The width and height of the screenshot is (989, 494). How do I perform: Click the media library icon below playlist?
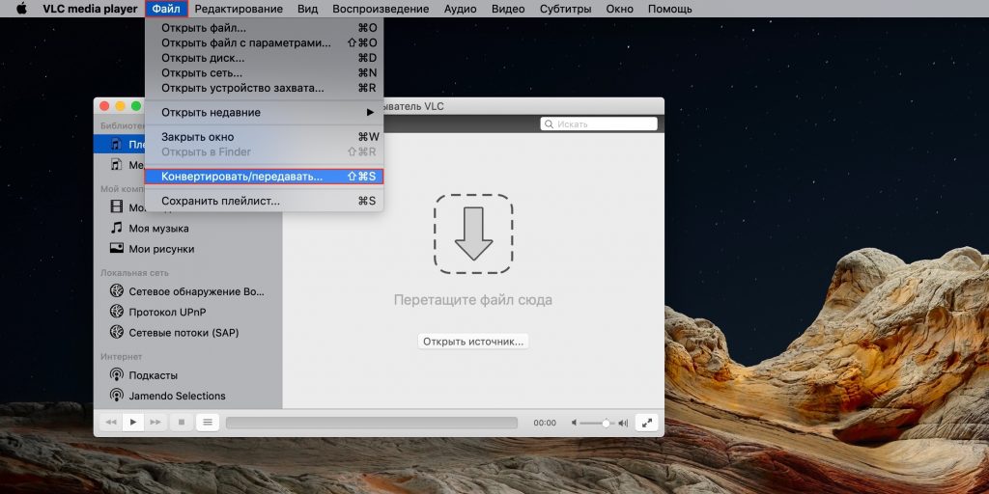(x=116, y=164)
